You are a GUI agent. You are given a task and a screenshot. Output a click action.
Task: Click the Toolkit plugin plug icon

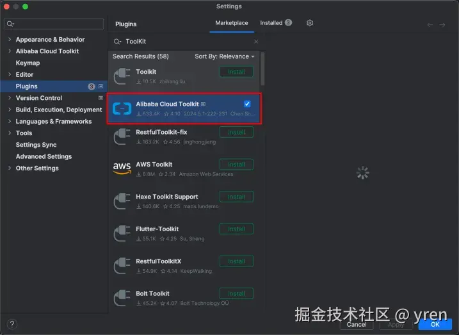(122, 76)
